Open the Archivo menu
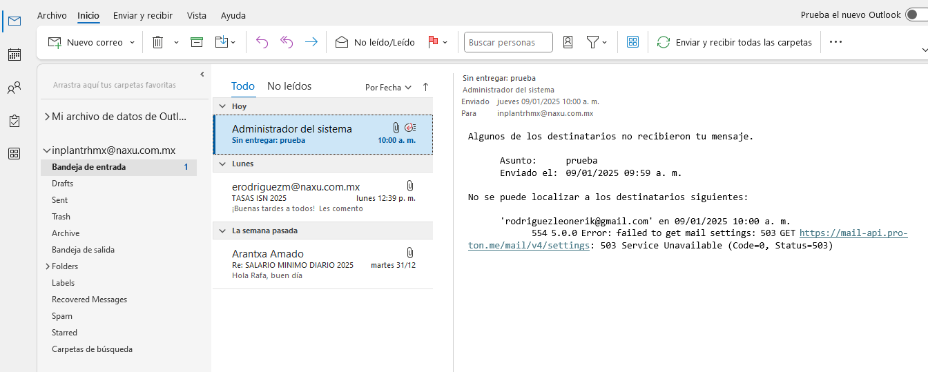The width and height of the screenshot is (928, 372). click(x=52, y=15)
